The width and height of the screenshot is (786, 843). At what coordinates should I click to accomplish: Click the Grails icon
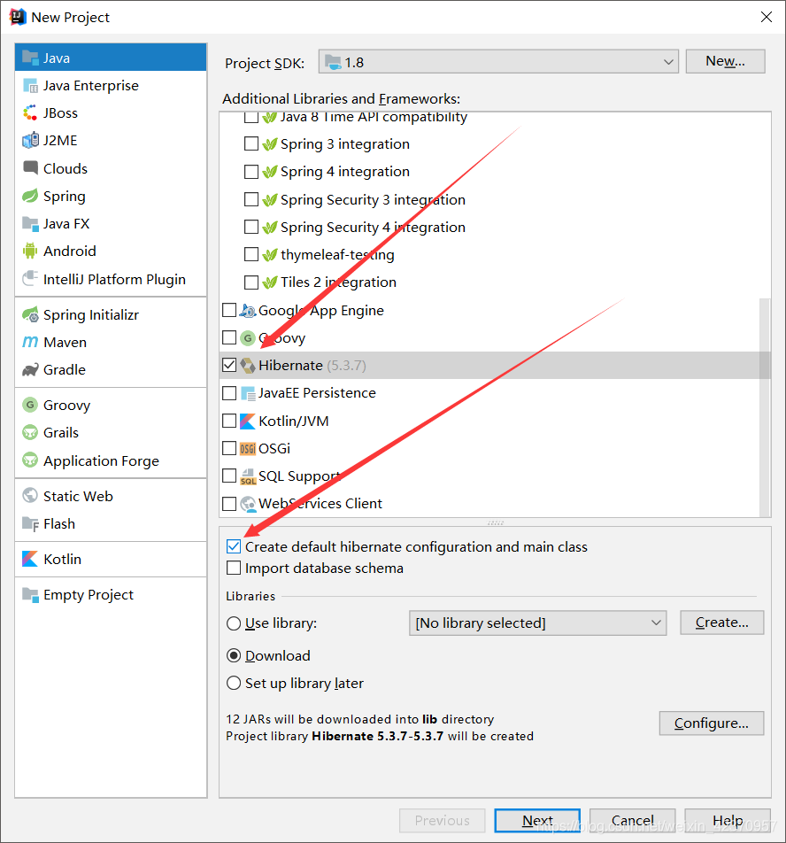[30, 432]
